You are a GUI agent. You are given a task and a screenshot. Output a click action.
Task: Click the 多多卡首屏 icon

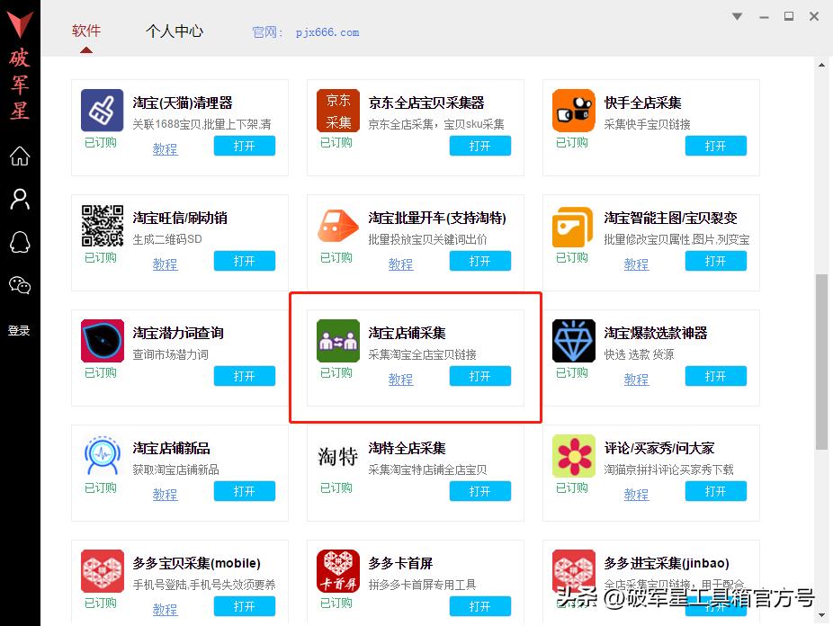(x=338, y=571)
